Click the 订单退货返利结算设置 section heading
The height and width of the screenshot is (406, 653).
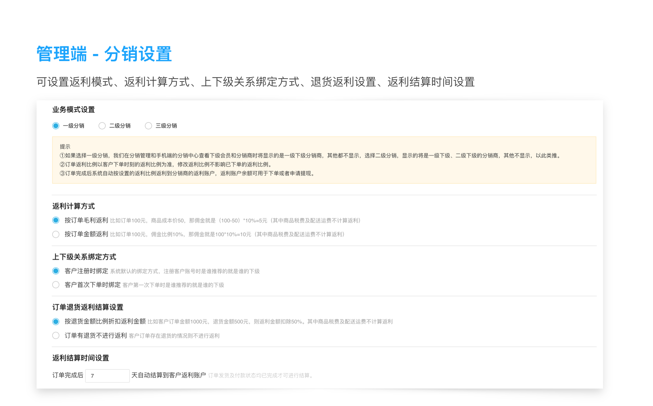[x=88, y=307]
